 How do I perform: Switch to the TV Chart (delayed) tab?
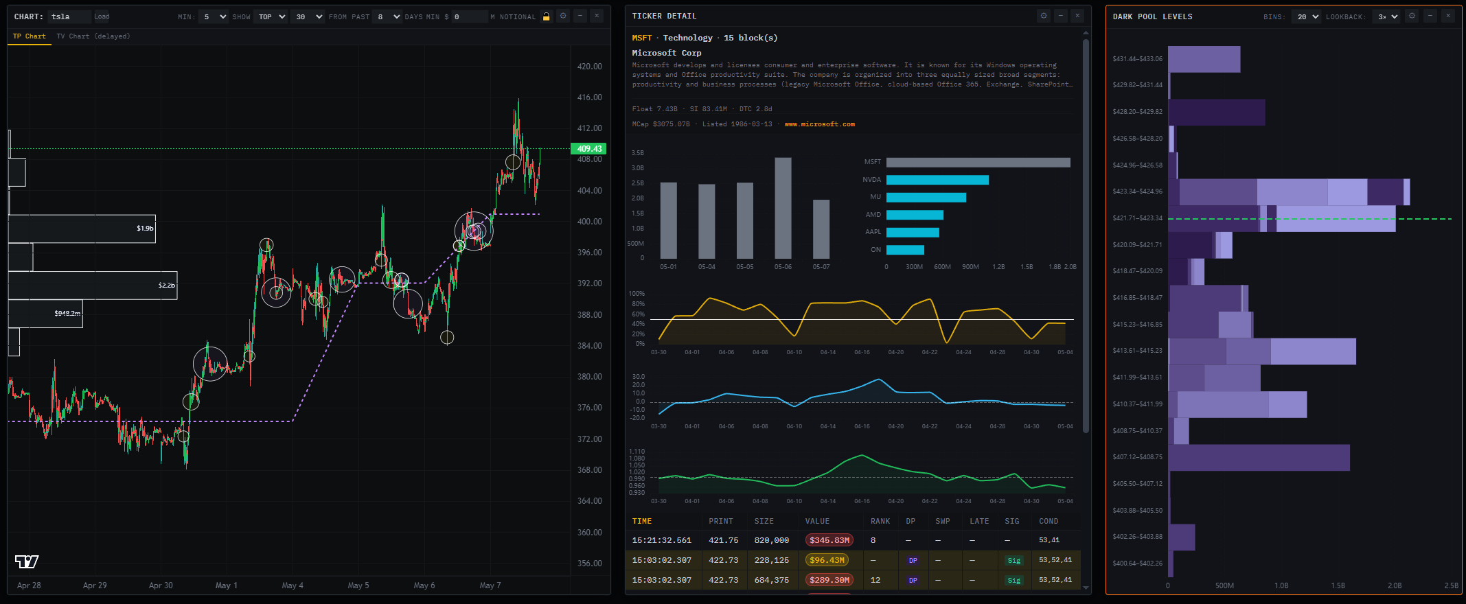(93, 36)
